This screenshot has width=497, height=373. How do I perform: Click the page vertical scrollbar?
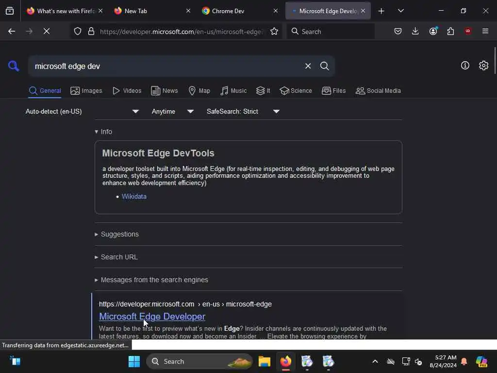pos(495,60)
